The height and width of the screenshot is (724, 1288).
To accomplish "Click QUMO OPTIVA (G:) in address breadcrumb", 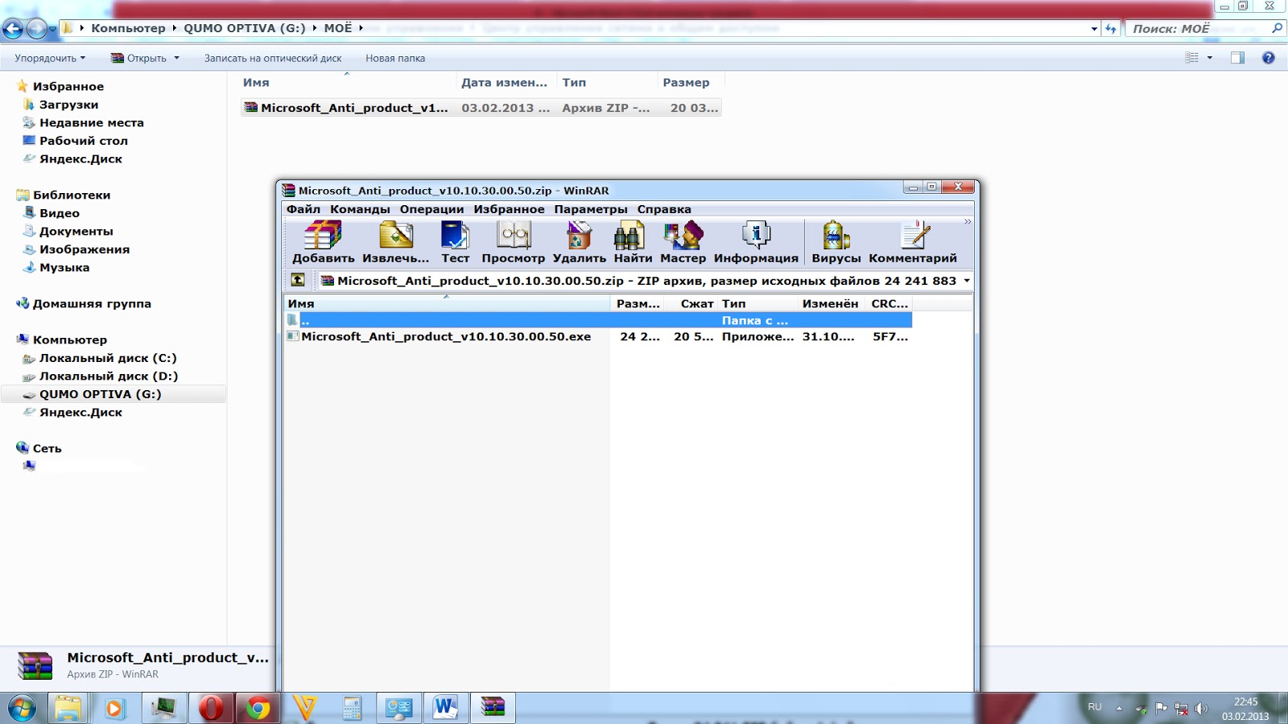I will click(x=245, y=27).
